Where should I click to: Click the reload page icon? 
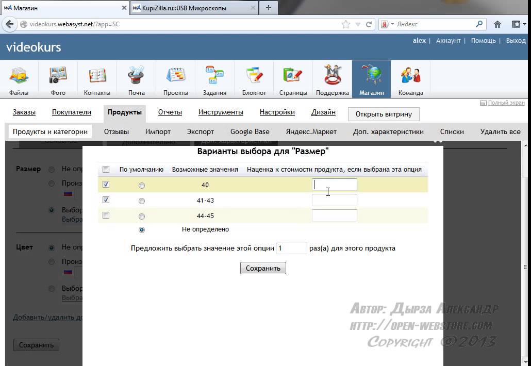(369, 24)
